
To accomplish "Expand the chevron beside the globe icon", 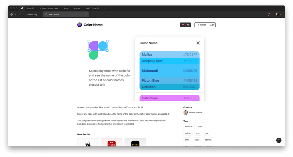I will click(15, 14).
